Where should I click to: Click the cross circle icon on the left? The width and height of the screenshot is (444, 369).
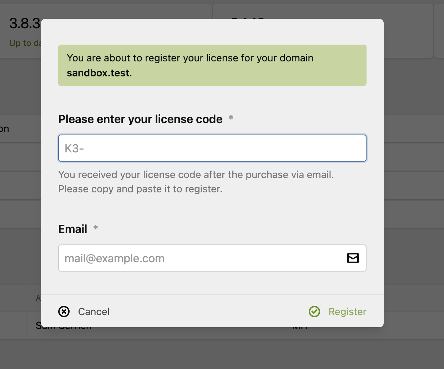(x=64, y=312)
